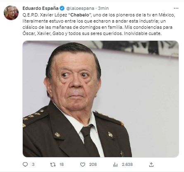184x172 pixels.
Task: Like the tweet with the heart icon
Action: (83, 165)
